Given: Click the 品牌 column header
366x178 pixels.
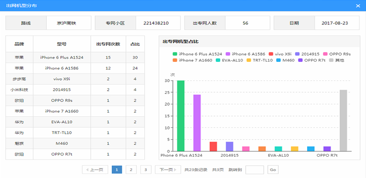Looking at the screenshot, I should point(19,44).
